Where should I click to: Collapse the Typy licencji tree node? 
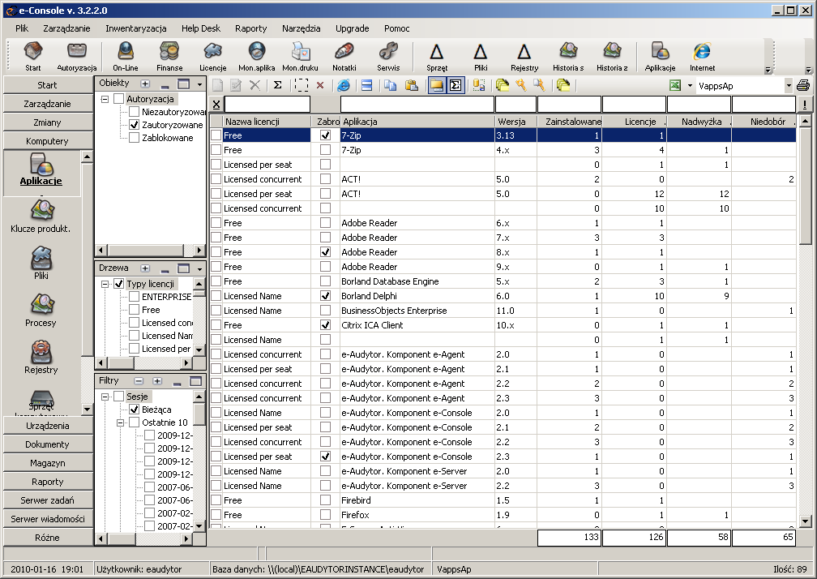(x=105, y=284)
